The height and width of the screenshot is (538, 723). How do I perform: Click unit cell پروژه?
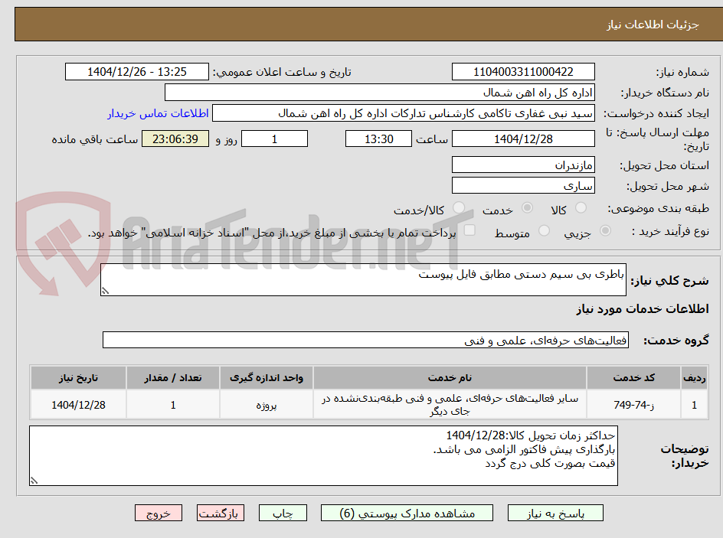point(267,405)
